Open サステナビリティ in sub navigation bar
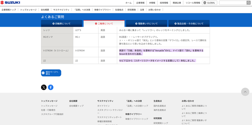The height and width of the screenshot is (125, 252). point(61,10)
